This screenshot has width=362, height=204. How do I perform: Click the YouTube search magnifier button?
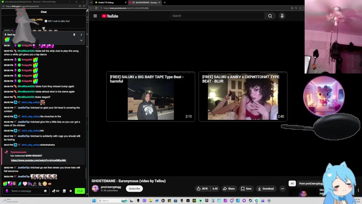pyautogui.click(x=270, y=16)
